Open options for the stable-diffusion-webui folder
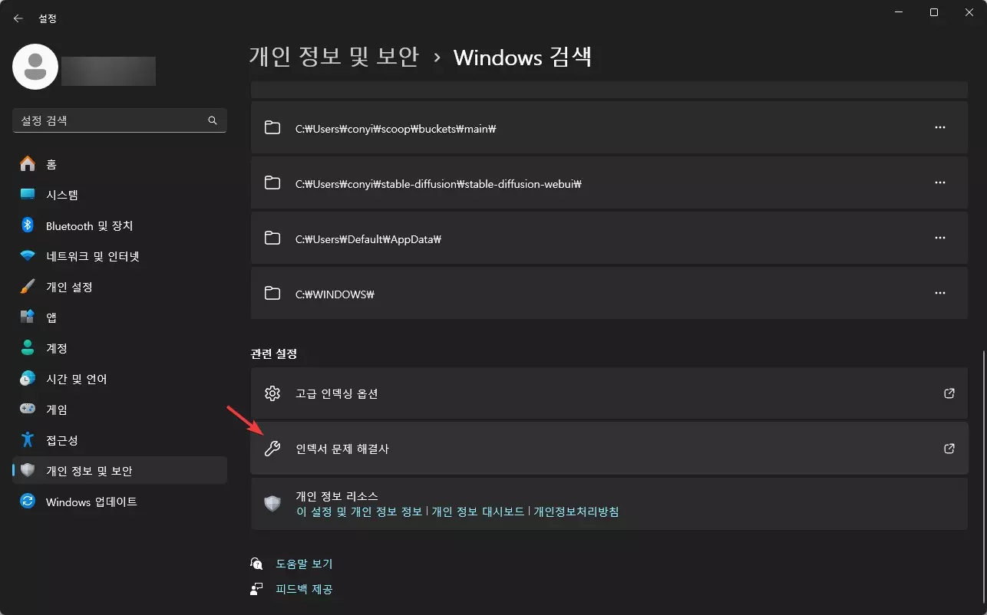 [940, 183]
